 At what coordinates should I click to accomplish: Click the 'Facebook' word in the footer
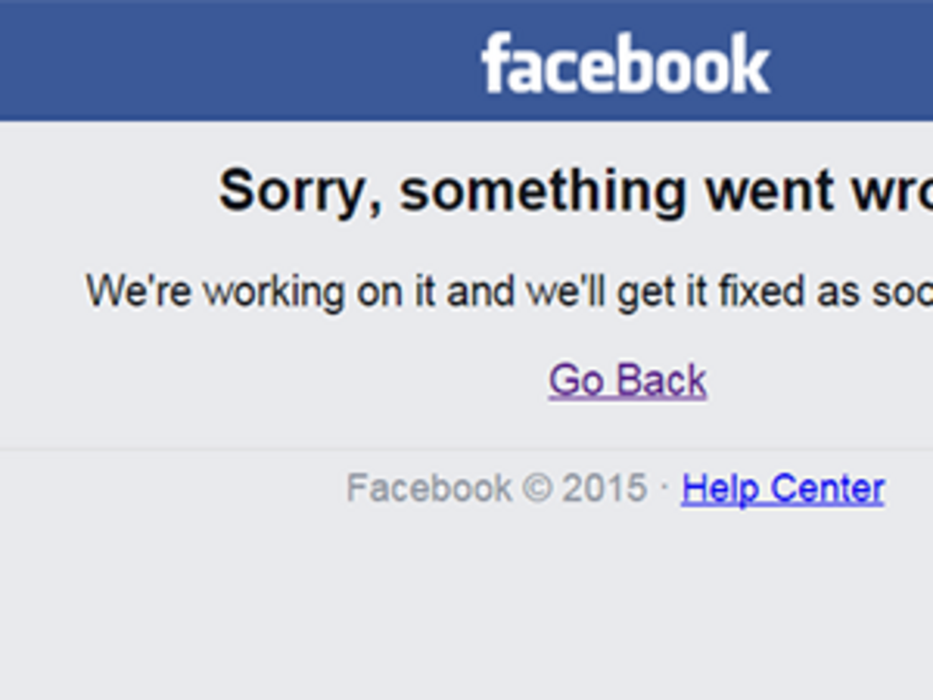click(x=429, y=488)
